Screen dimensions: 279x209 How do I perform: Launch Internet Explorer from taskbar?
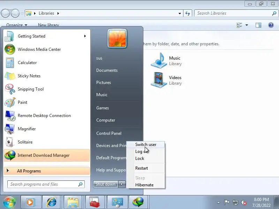[x=52, y=202]
